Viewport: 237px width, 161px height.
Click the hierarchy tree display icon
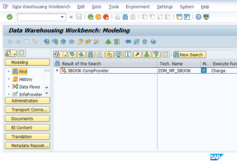[x=35, y=42]
